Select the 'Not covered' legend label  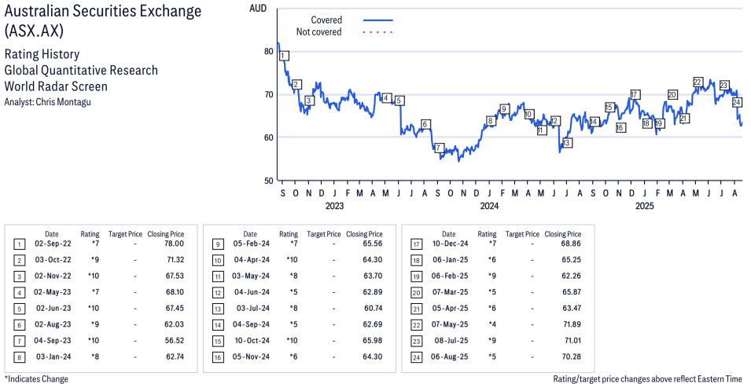[318, 32]
